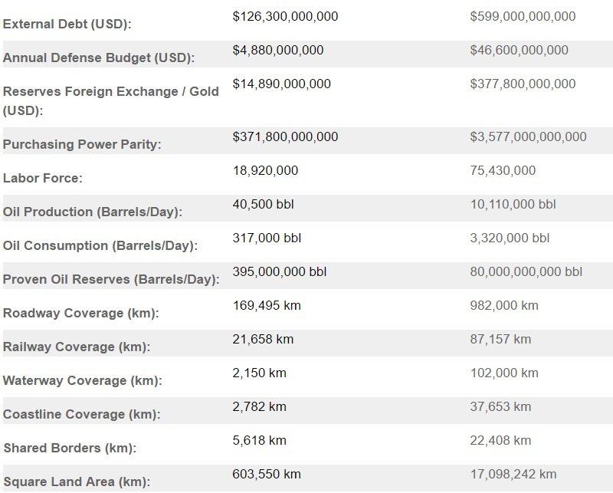The image size is (613, 493).
Task: Select the Square Land Area (km) label
Action: click(76, 481)
